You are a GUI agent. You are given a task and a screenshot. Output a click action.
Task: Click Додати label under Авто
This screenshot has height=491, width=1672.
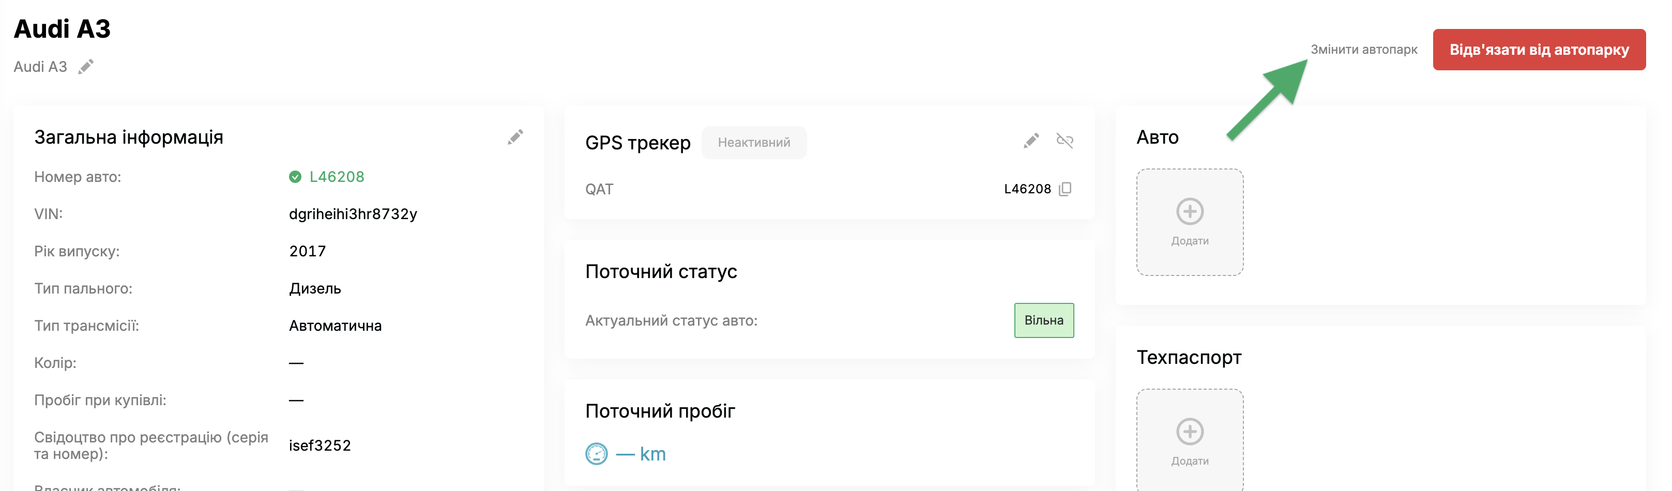tap(1190, 241)
